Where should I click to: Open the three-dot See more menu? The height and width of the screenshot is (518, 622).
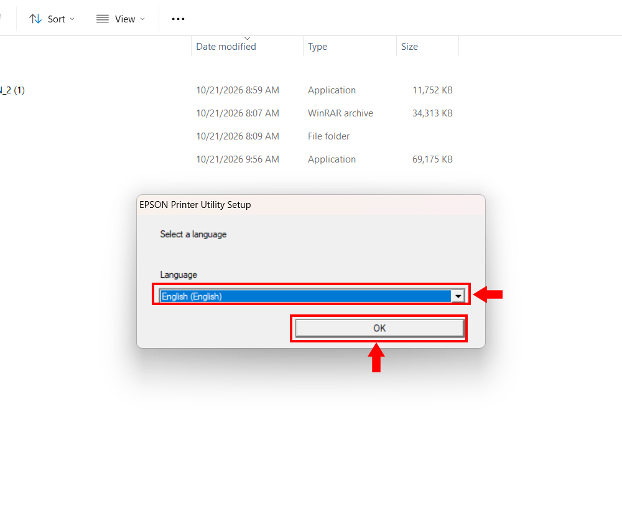178,19
